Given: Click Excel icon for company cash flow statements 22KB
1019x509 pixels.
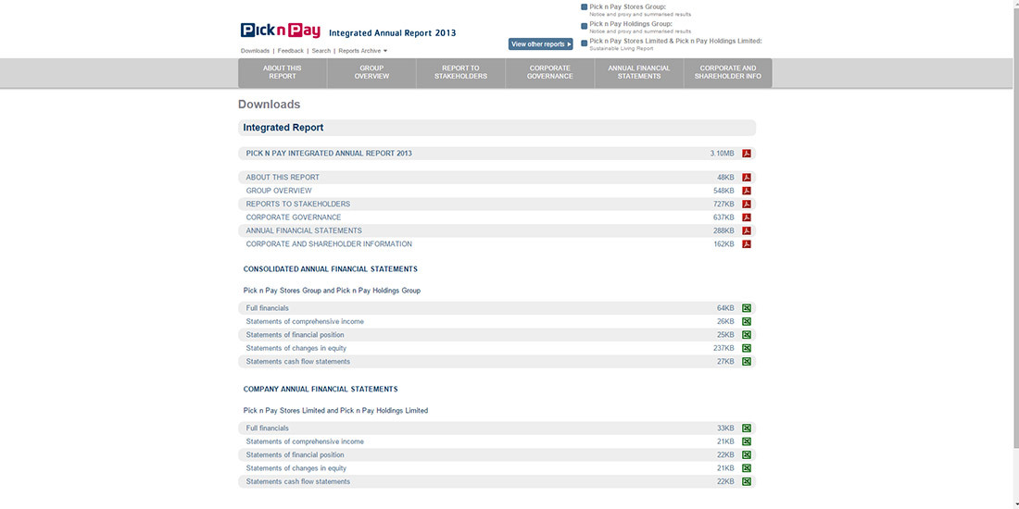Looking at the screenshot, I should tap(747, 482).
